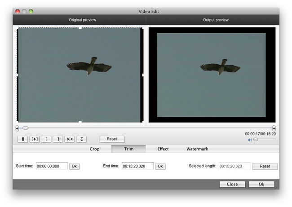Image resolution: width=292 pixels, height=207 pixels.
Task: Click the vertical compress arrows icon
Action: [81, 139]
